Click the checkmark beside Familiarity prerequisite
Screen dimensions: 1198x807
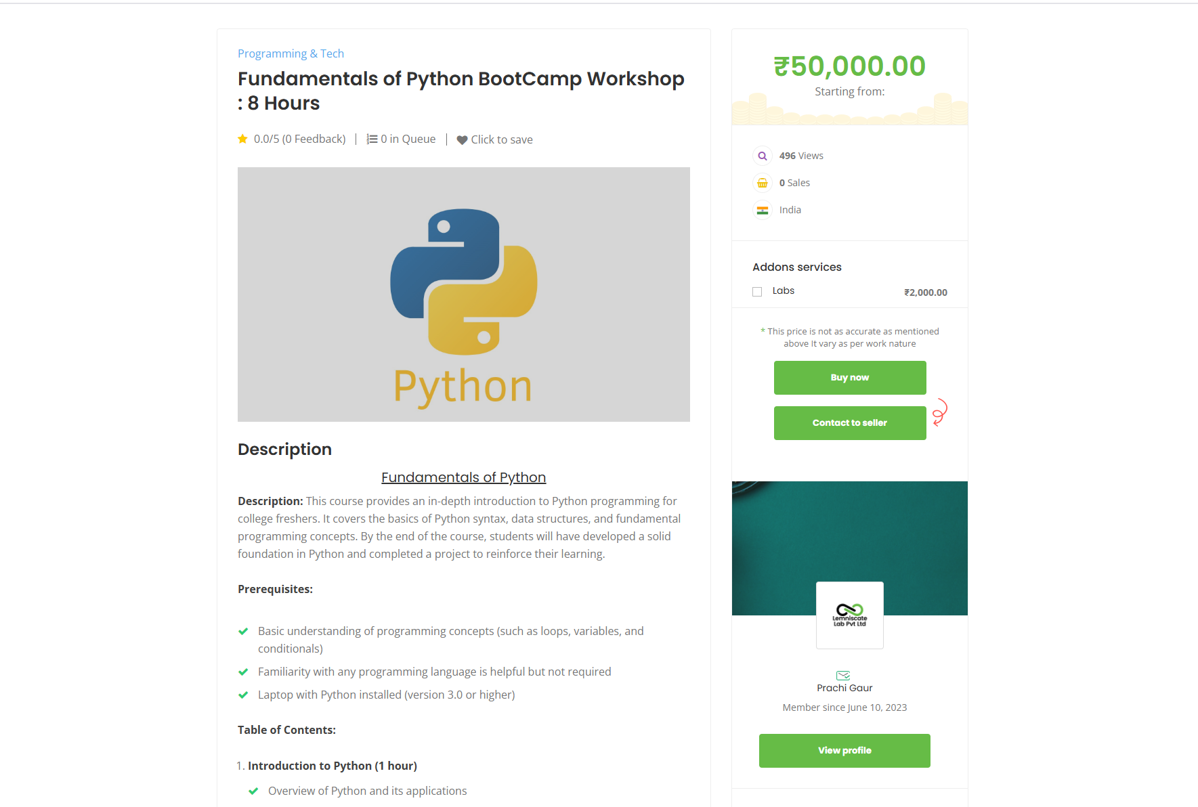coord(243,672)
